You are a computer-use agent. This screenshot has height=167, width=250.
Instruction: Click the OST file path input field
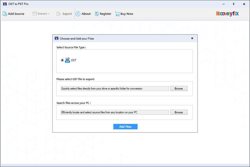(114, 89)
